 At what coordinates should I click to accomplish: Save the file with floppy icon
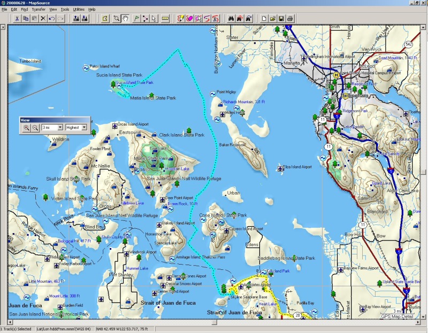281,19
